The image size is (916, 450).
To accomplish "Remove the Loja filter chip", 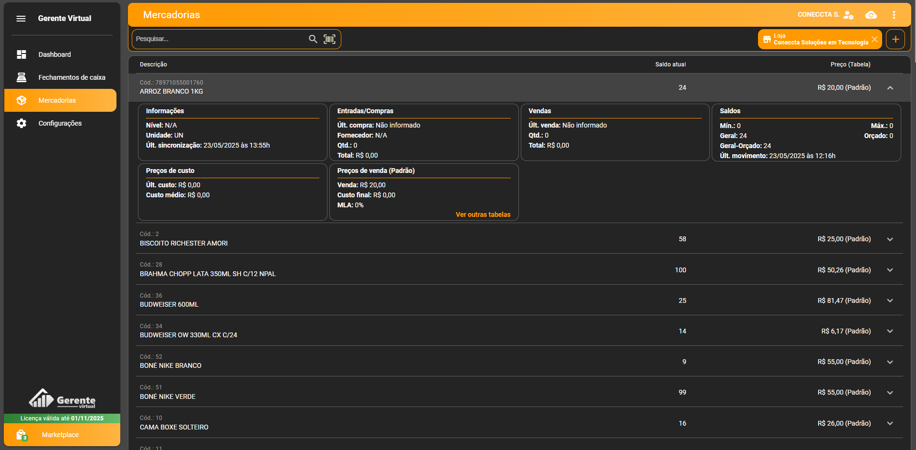I will click(874, 39).
